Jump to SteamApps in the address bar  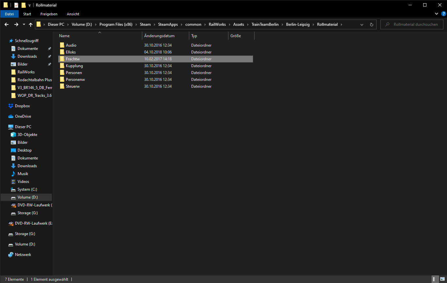point(168,24)
